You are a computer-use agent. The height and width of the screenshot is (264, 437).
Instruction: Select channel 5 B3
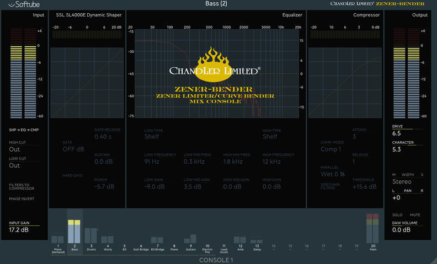point(124,247)
